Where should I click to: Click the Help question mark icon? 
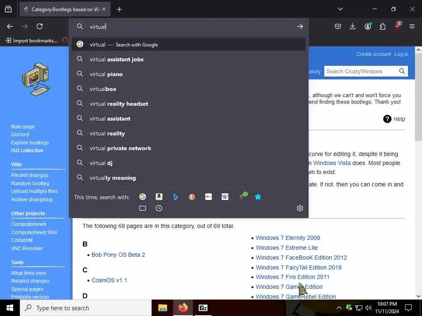coord(387,119)
